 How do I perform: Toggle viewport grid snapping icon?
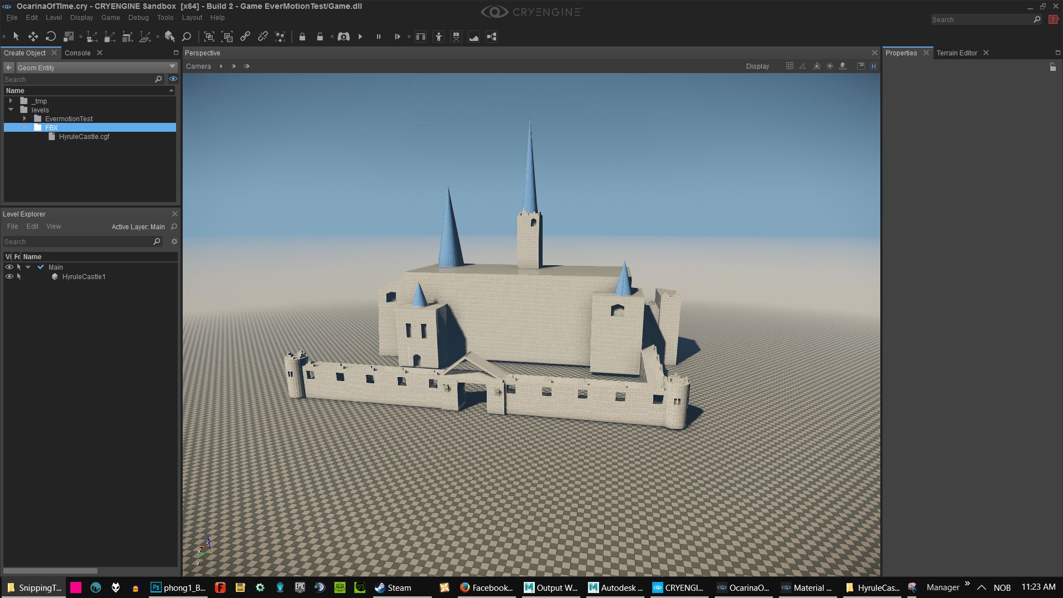(789, 66)
